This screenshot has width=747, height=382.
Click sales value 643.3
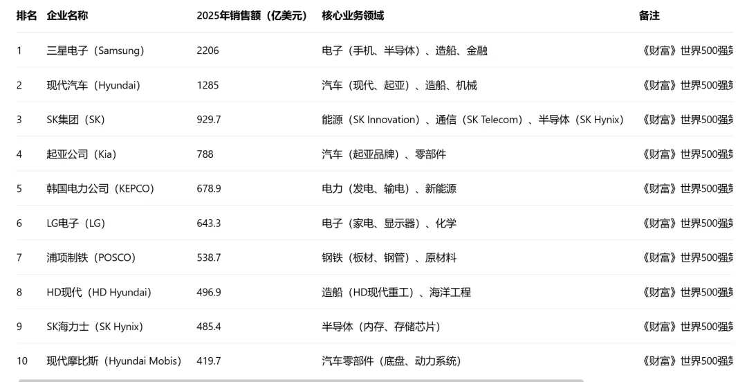tap(209, 224)
